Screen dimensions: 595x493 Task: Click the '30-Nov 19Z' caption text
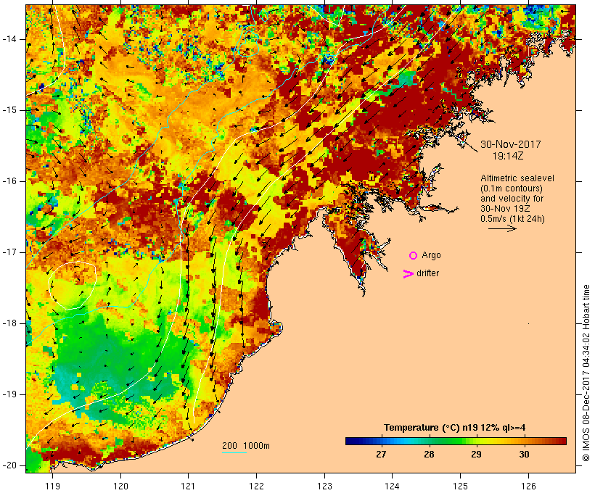pyautogui.click(x=505, y=209)
